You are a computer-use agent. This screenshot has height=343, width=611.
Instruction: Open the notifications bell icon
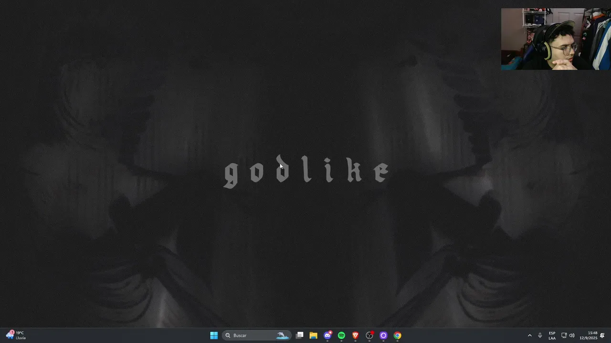pyautogui.click(x=602, y=335)
